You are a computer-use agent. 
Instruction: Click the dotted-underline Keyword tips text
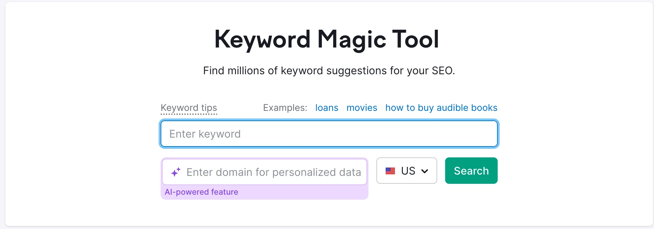click(189, 108)
